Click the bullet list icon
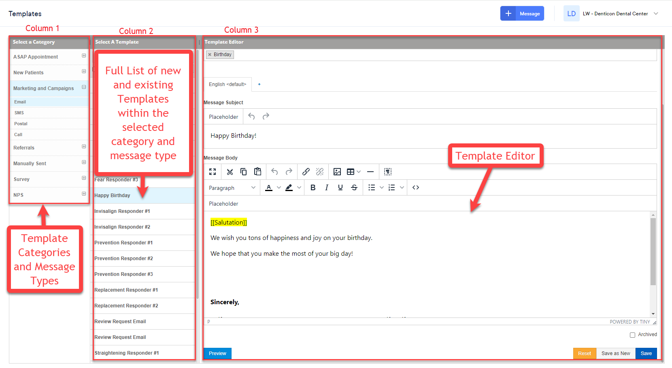This screenshot has width=672, height=368. click(x=372, y=187)
